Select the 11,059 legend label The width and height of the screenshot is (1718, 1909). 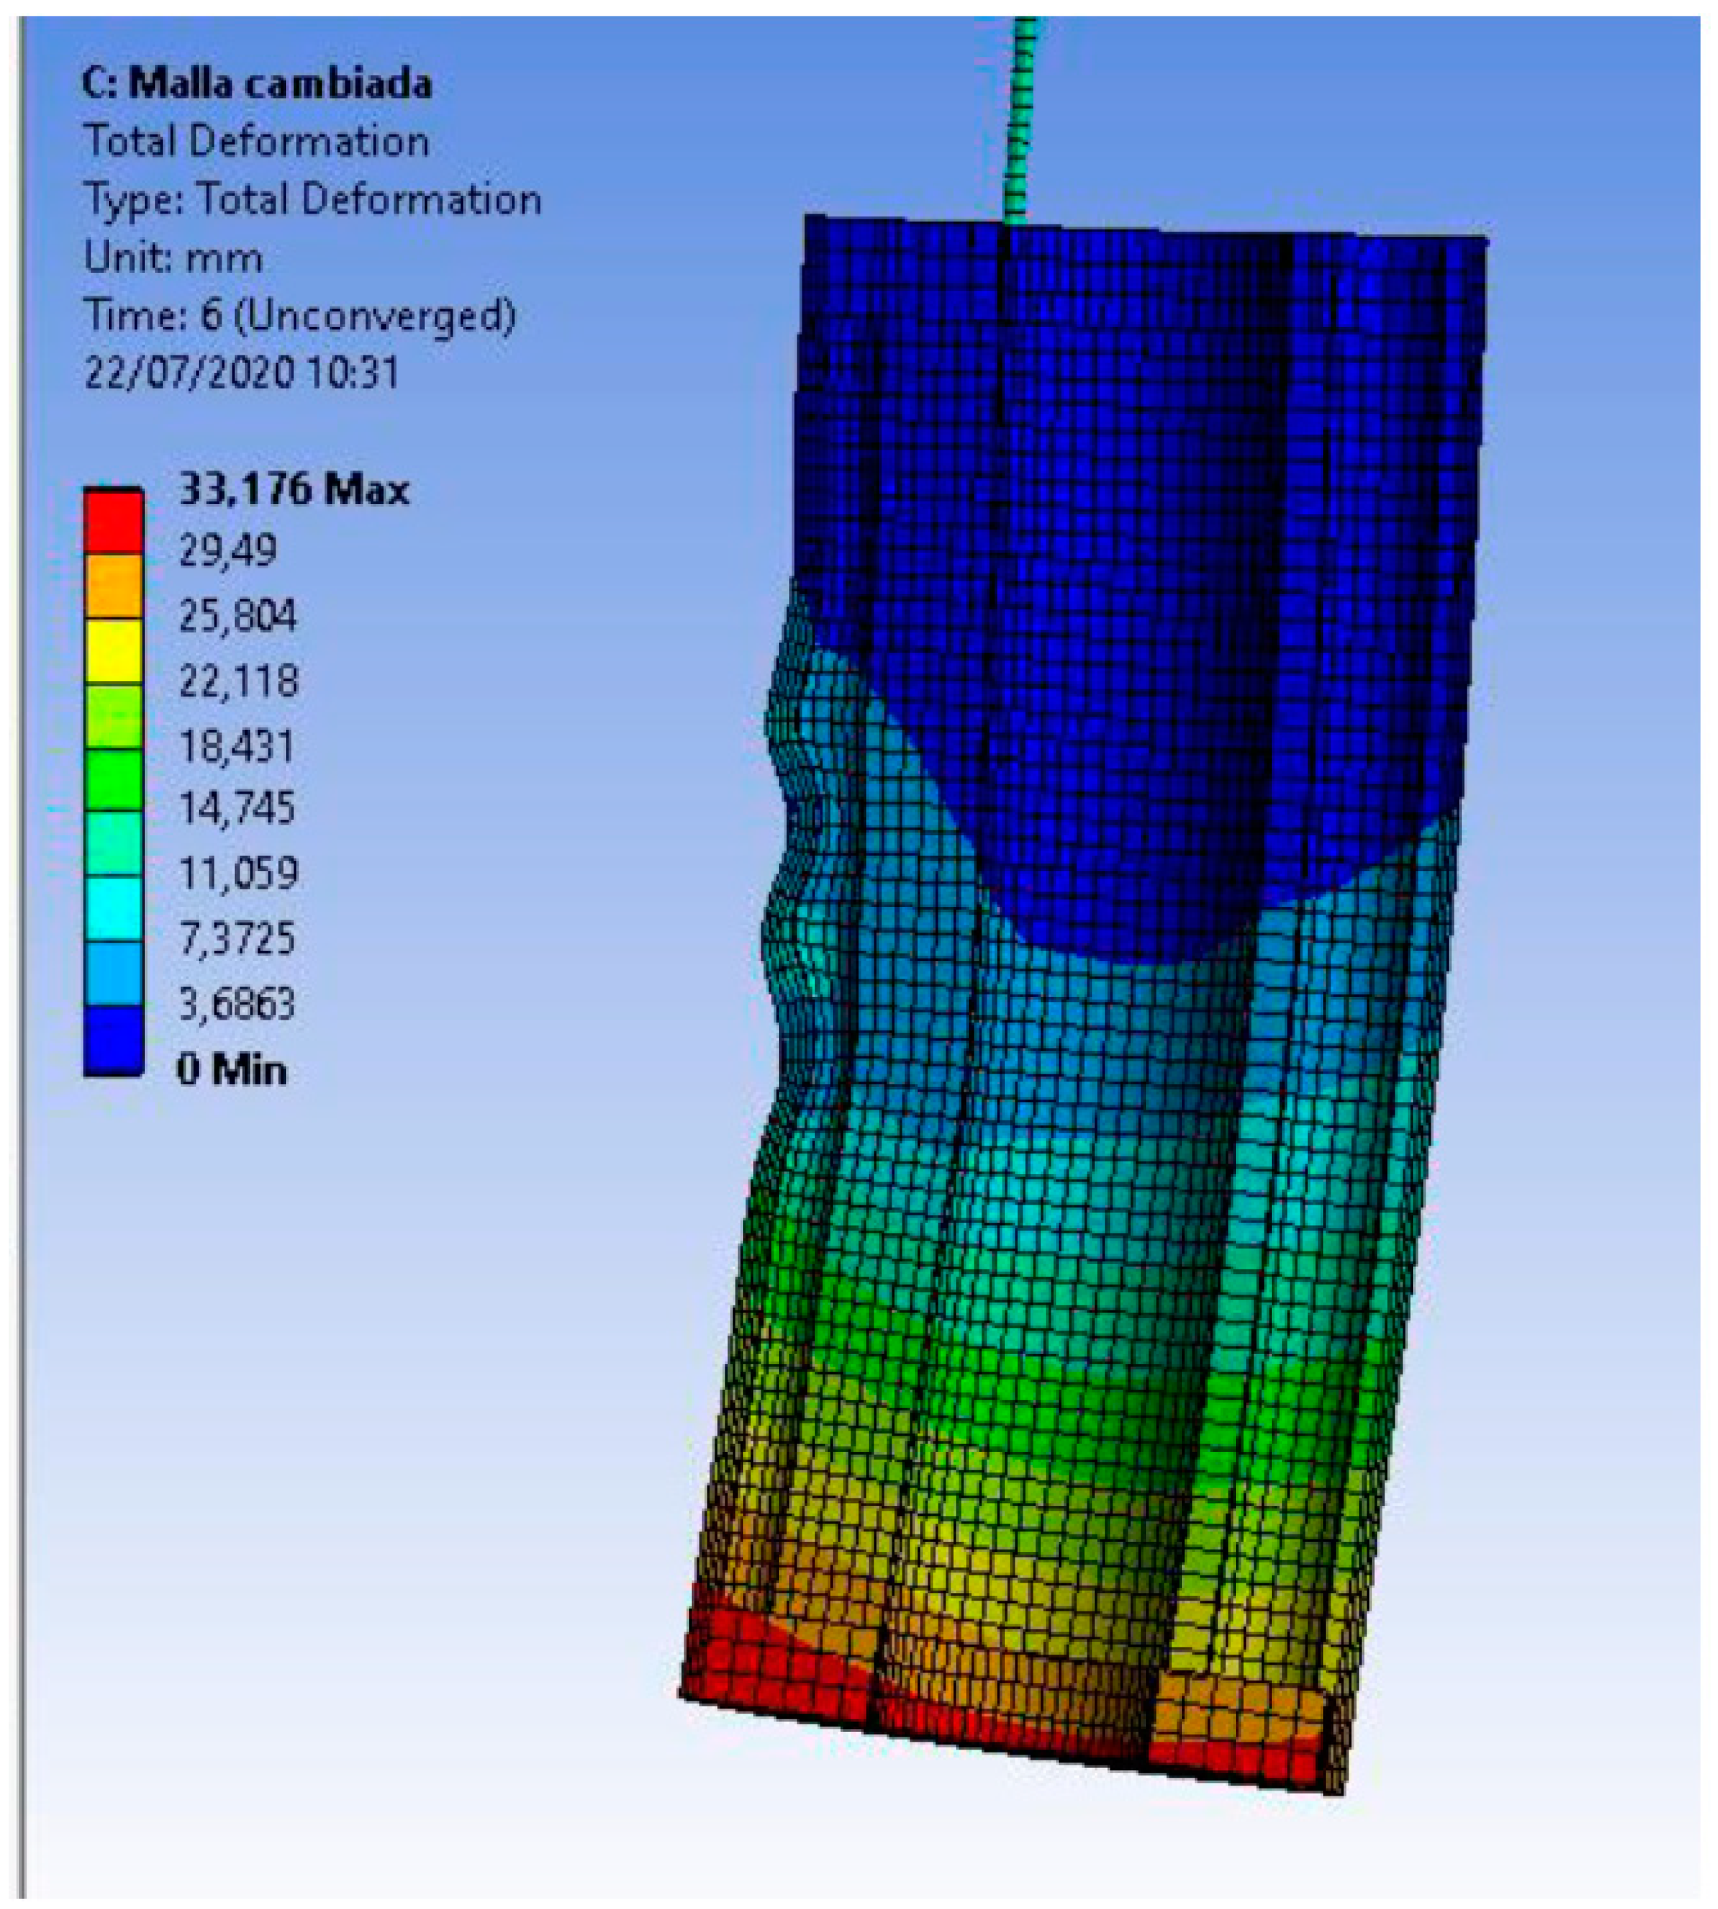coord(238,872)
